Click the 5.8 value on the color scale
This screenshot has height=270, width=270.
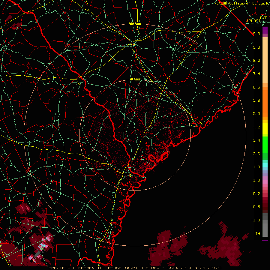(256, 100)
